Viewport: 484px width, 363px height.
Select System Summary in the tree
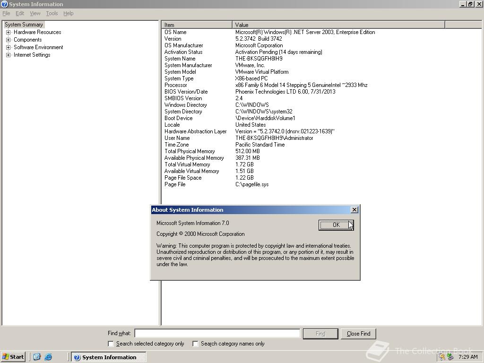click(24, 25)
